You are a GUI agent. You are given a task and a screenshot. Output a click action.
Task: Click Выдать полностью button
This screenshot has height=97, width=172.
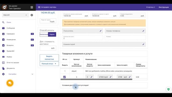(49, 58)
